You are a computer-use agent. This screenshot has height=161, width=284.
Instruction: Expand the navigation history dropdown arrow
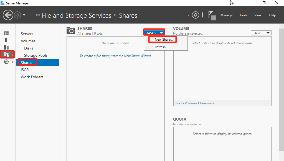point(24,15)
